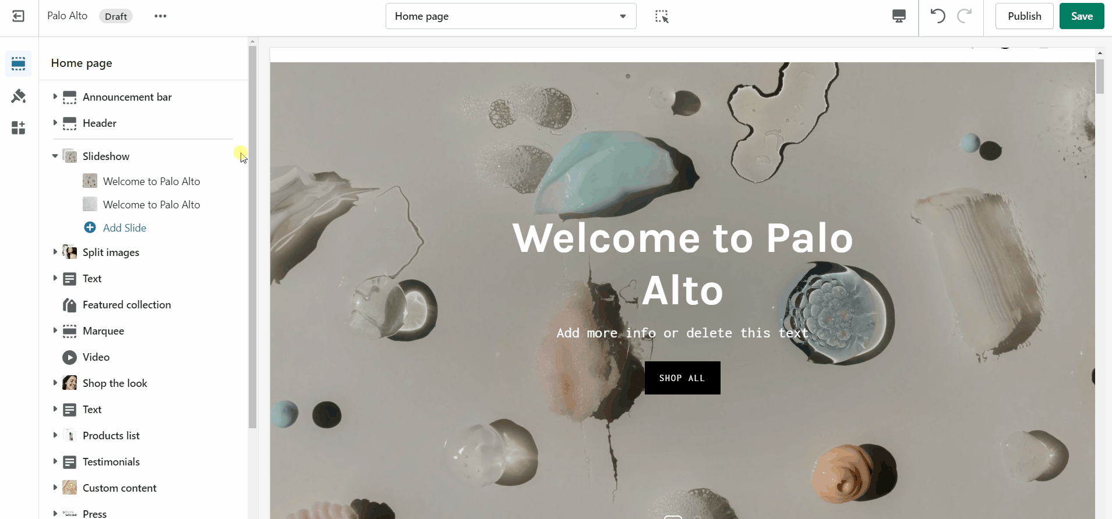Expand the Announcement bar section
The image size is (1112, 519).
point(55,97)
